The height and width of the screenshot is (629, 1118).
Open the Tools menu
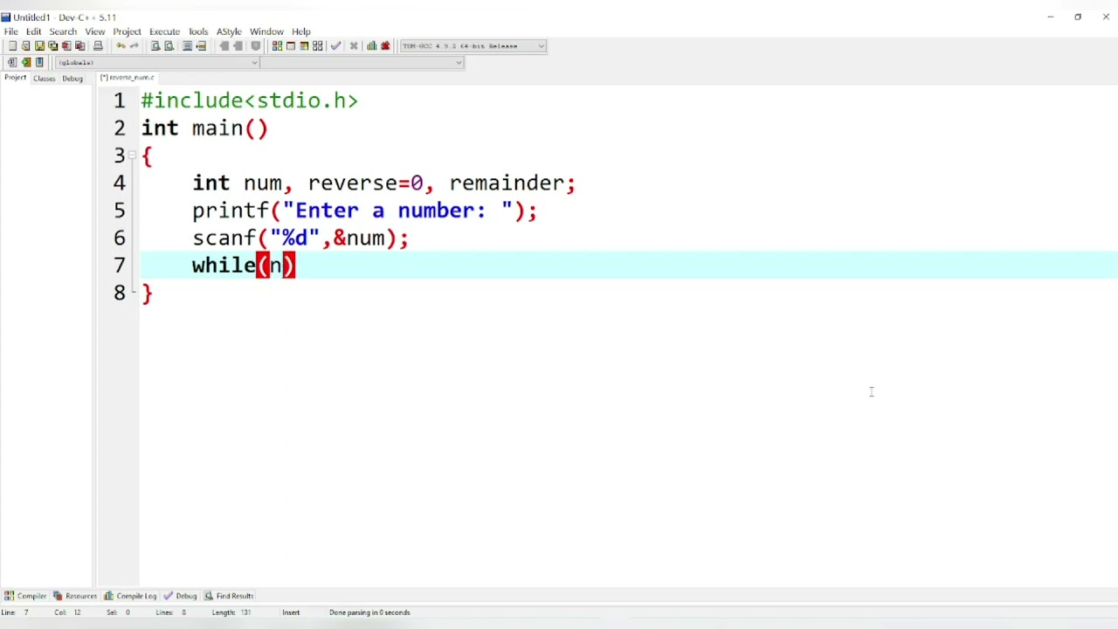pyautogui.click(x=198, y=31)
